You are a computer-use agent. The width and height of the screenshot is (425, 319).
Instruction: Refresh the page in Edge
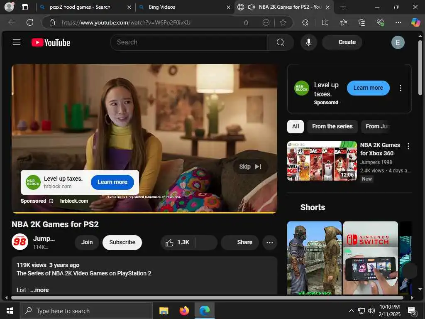click(x=30, y=22)
